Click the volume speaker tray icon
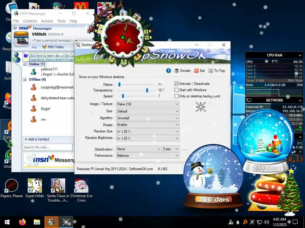This screenshot has height=228, width=305. point(267,222)
